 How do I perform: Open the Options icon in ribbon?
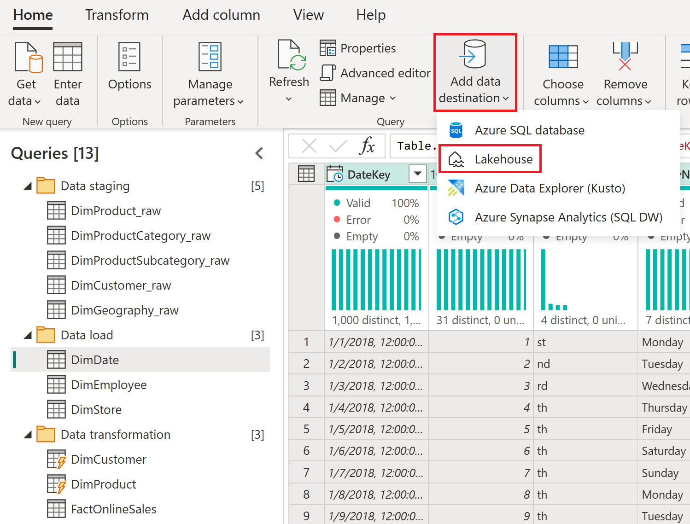tap(129, 57)
